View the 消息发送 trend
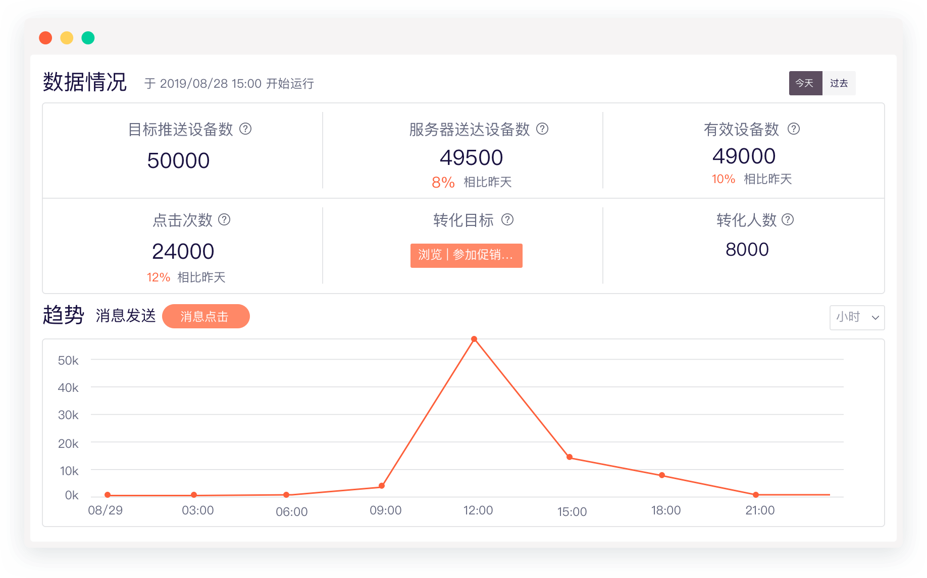The height and width of the screenshot is (578, 927). click(126, 315)
